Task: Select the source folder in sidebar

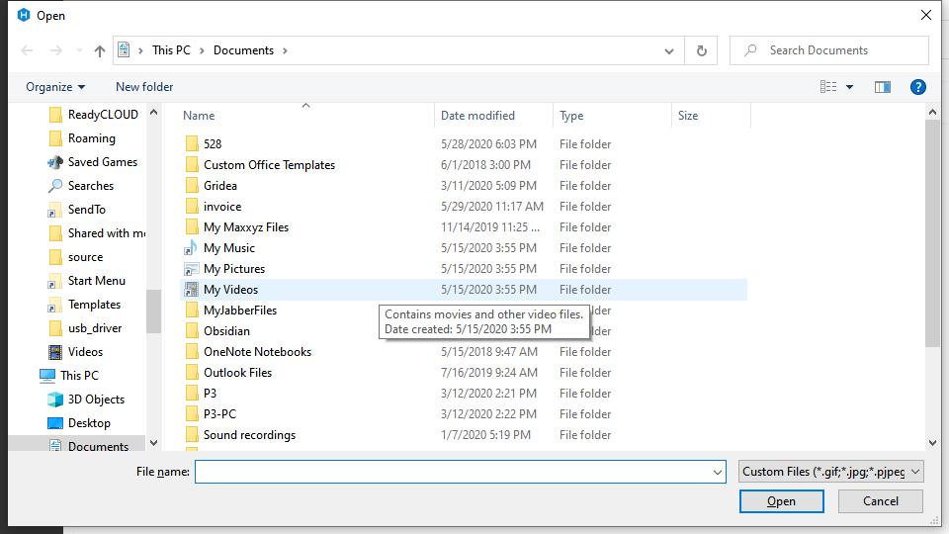Action: click(x=76, y=257)
